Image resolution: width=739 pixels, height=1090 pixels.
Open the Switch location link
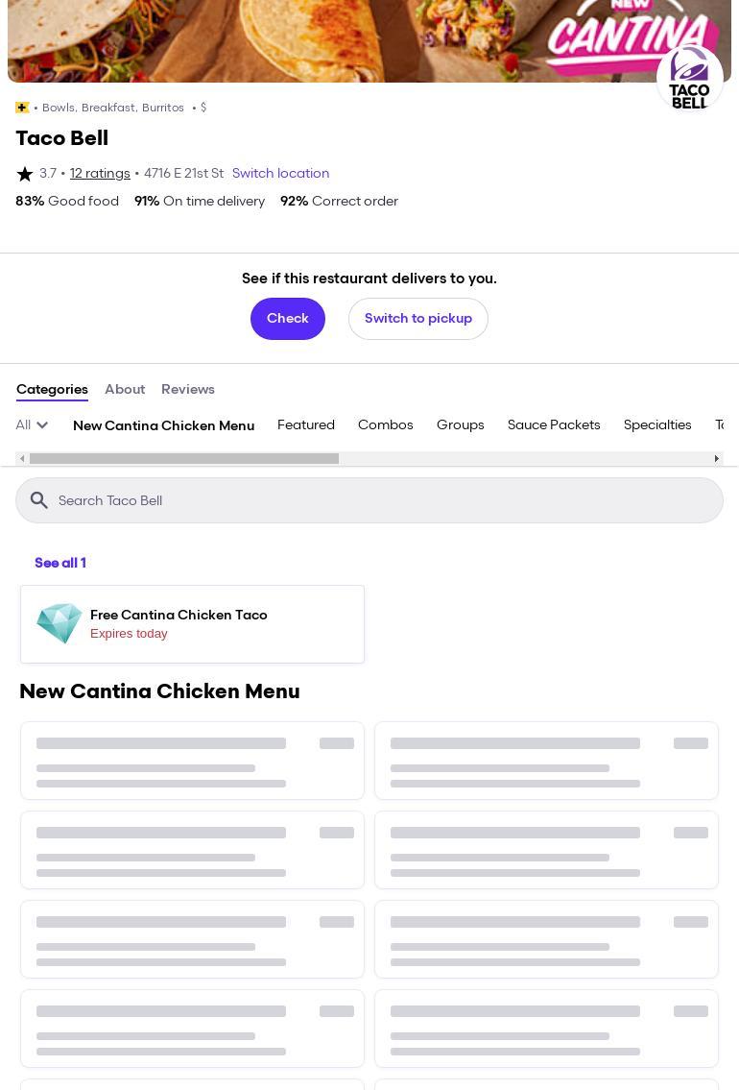tap(280, 174)
